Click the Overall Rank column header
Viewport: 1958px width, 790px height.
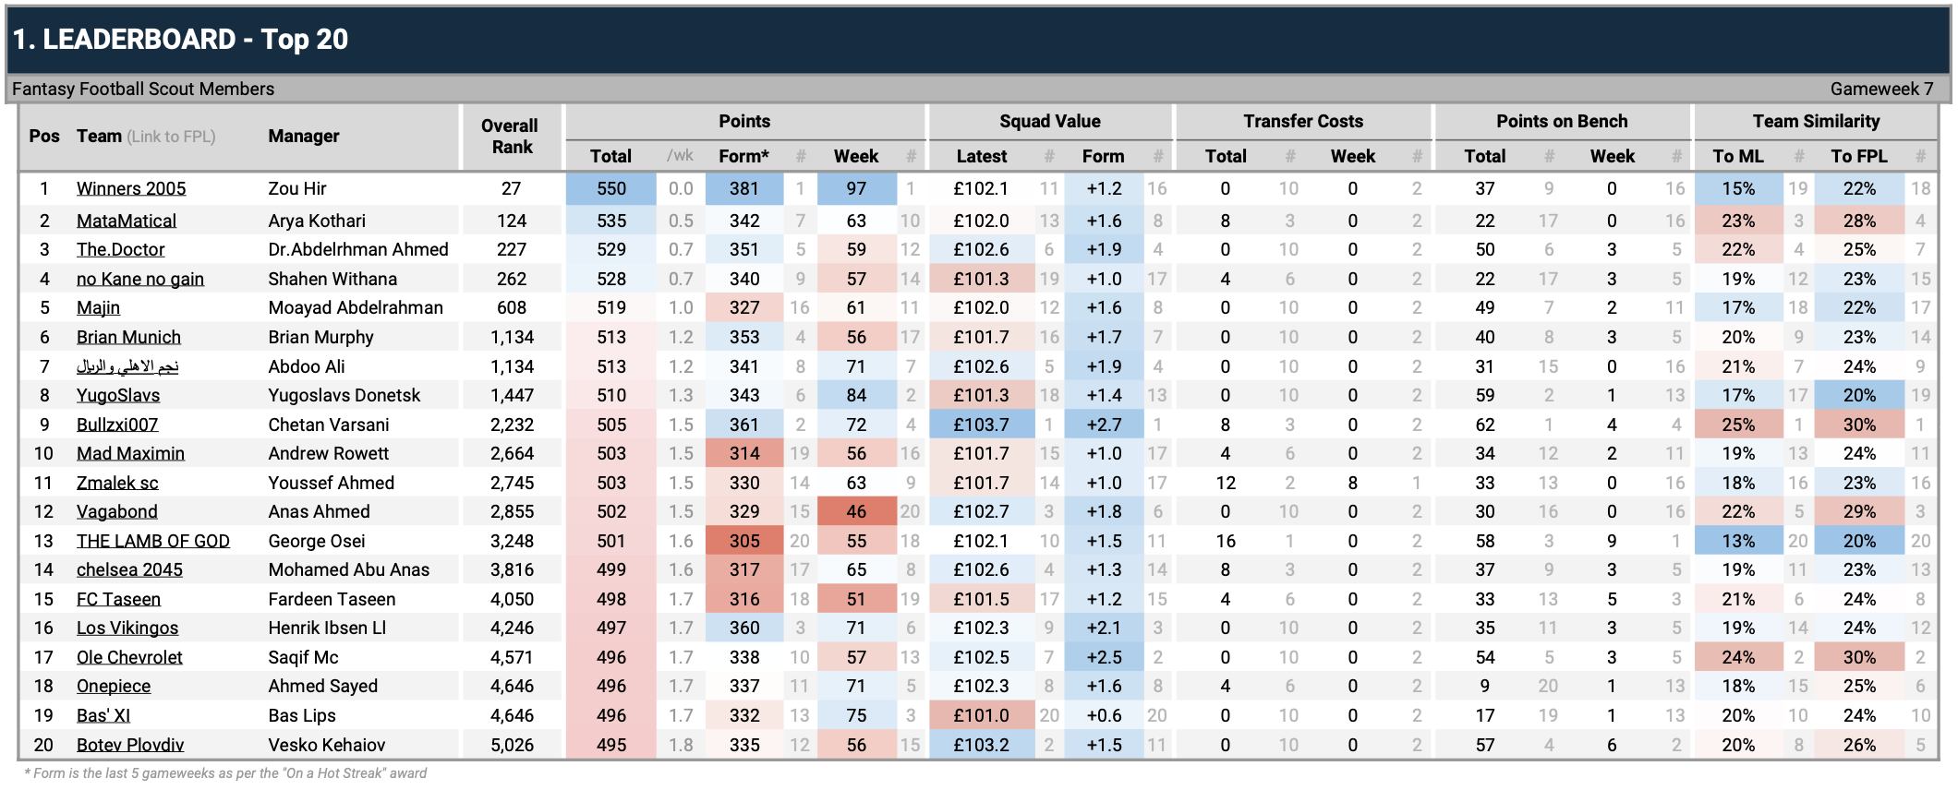click(511, 137)
